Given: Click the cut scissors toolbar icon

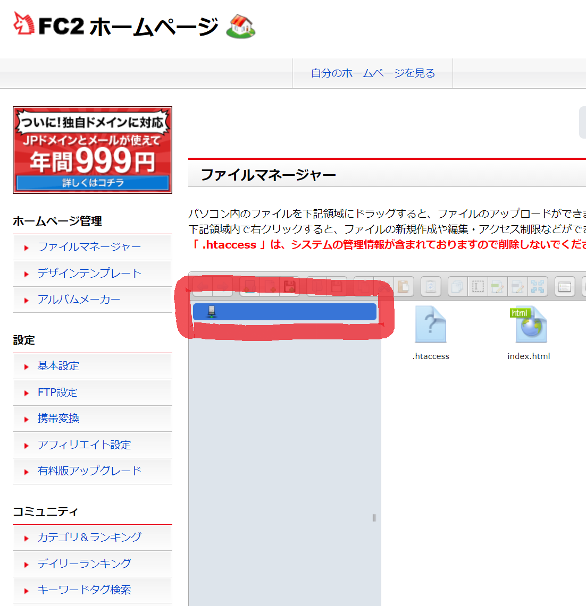Looking at the screenshot, I should coord(383,287).
